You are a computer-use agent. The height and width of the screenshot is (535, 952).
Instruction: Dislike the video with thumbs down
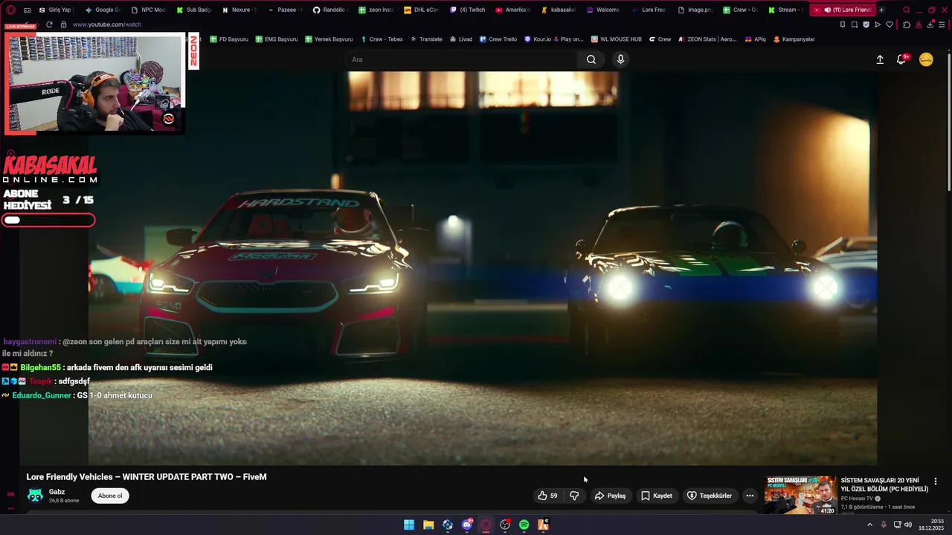pyautogui.click(x=574, y=496)
